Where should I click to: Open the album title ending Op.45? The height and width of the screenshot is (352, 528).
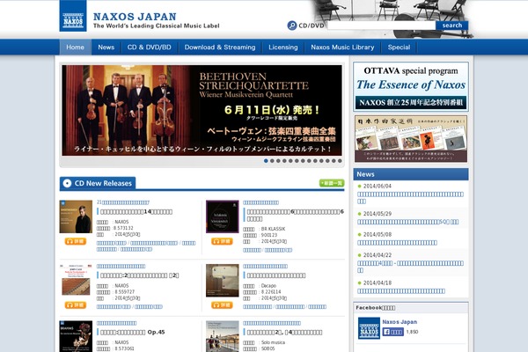pyautogui.click(x=133, y=332)
